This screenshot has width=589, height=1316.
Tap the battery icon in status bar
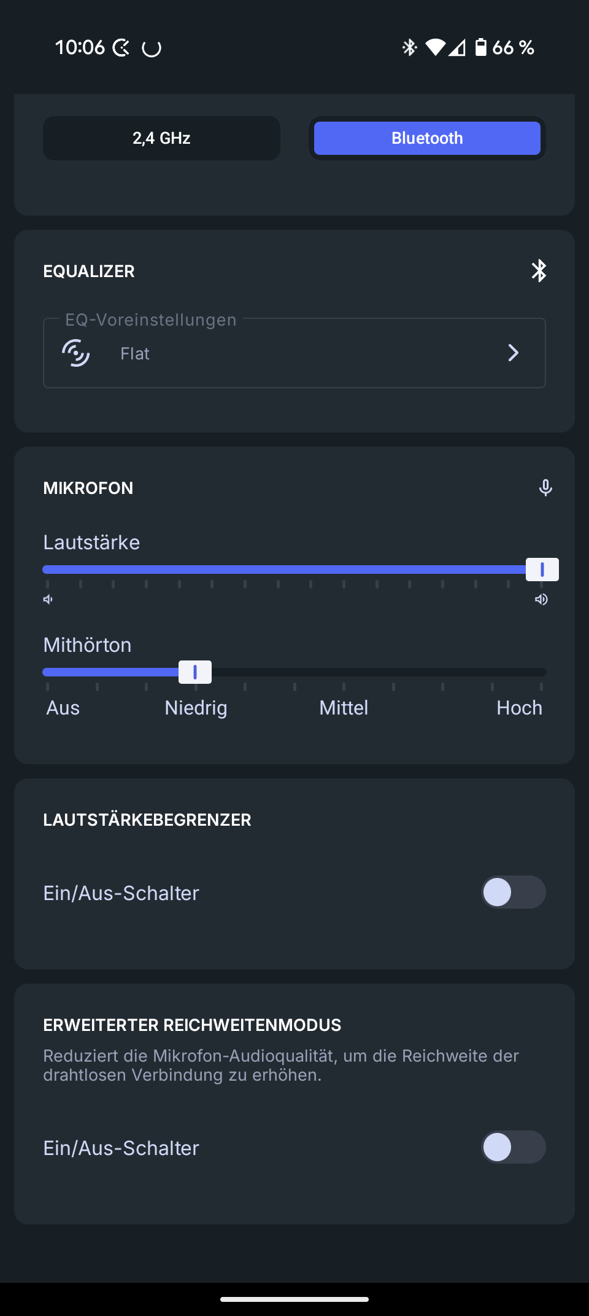(481, 47)
